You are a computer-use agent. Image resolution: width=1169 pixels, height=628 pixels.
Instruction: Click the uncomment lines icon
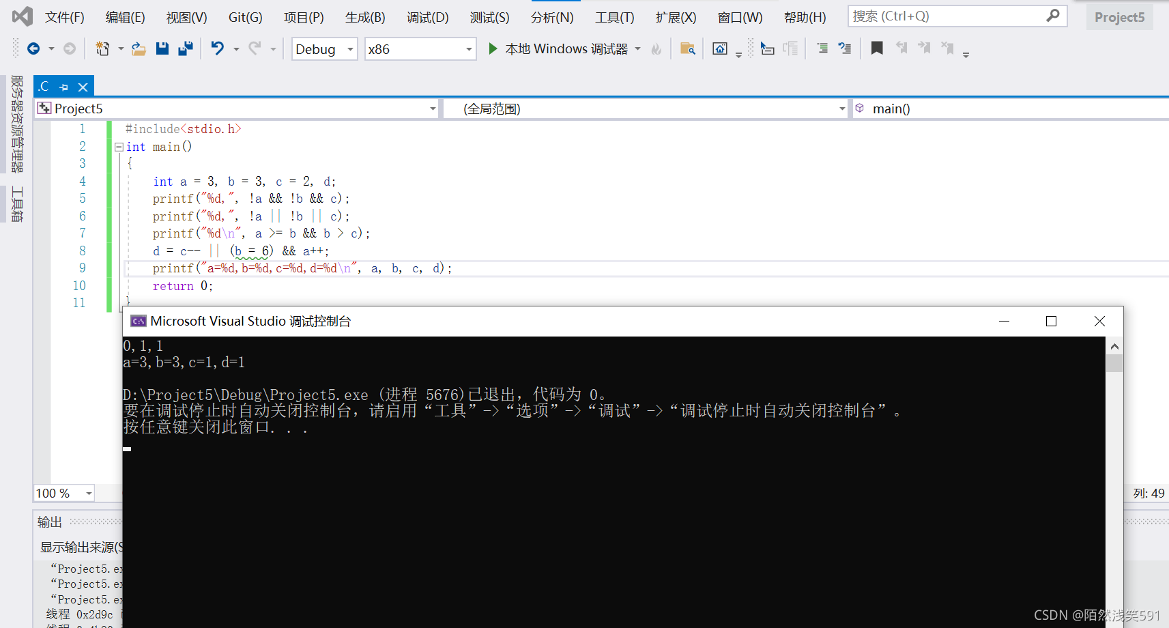[845, 48]
